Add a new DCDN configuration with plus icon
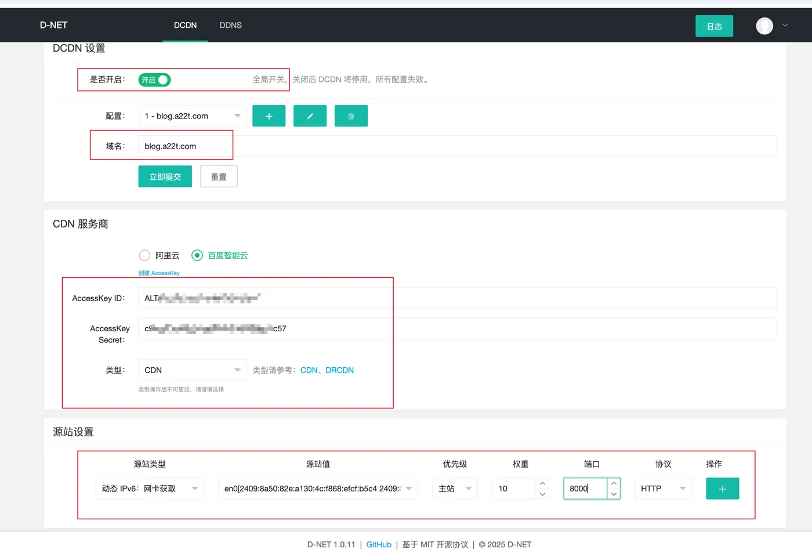This screenshot has height=557, width=812. [269, 115]
